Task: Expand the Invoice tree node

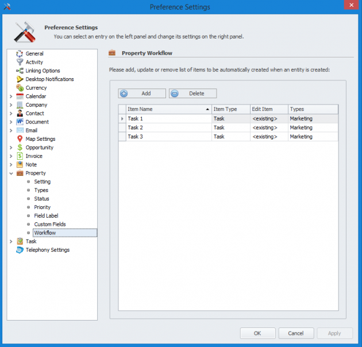Action: 11,156
